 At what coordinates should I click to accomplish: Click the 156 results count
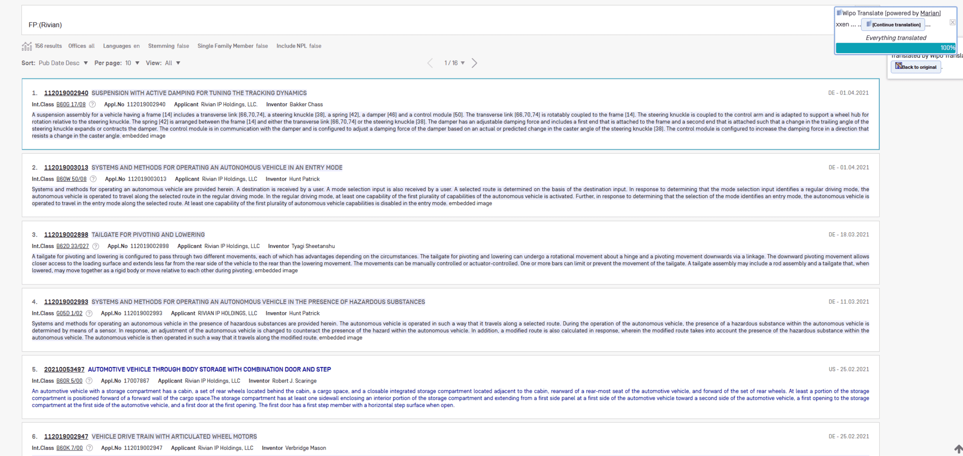pyautogui.click(x=48, y=46)
